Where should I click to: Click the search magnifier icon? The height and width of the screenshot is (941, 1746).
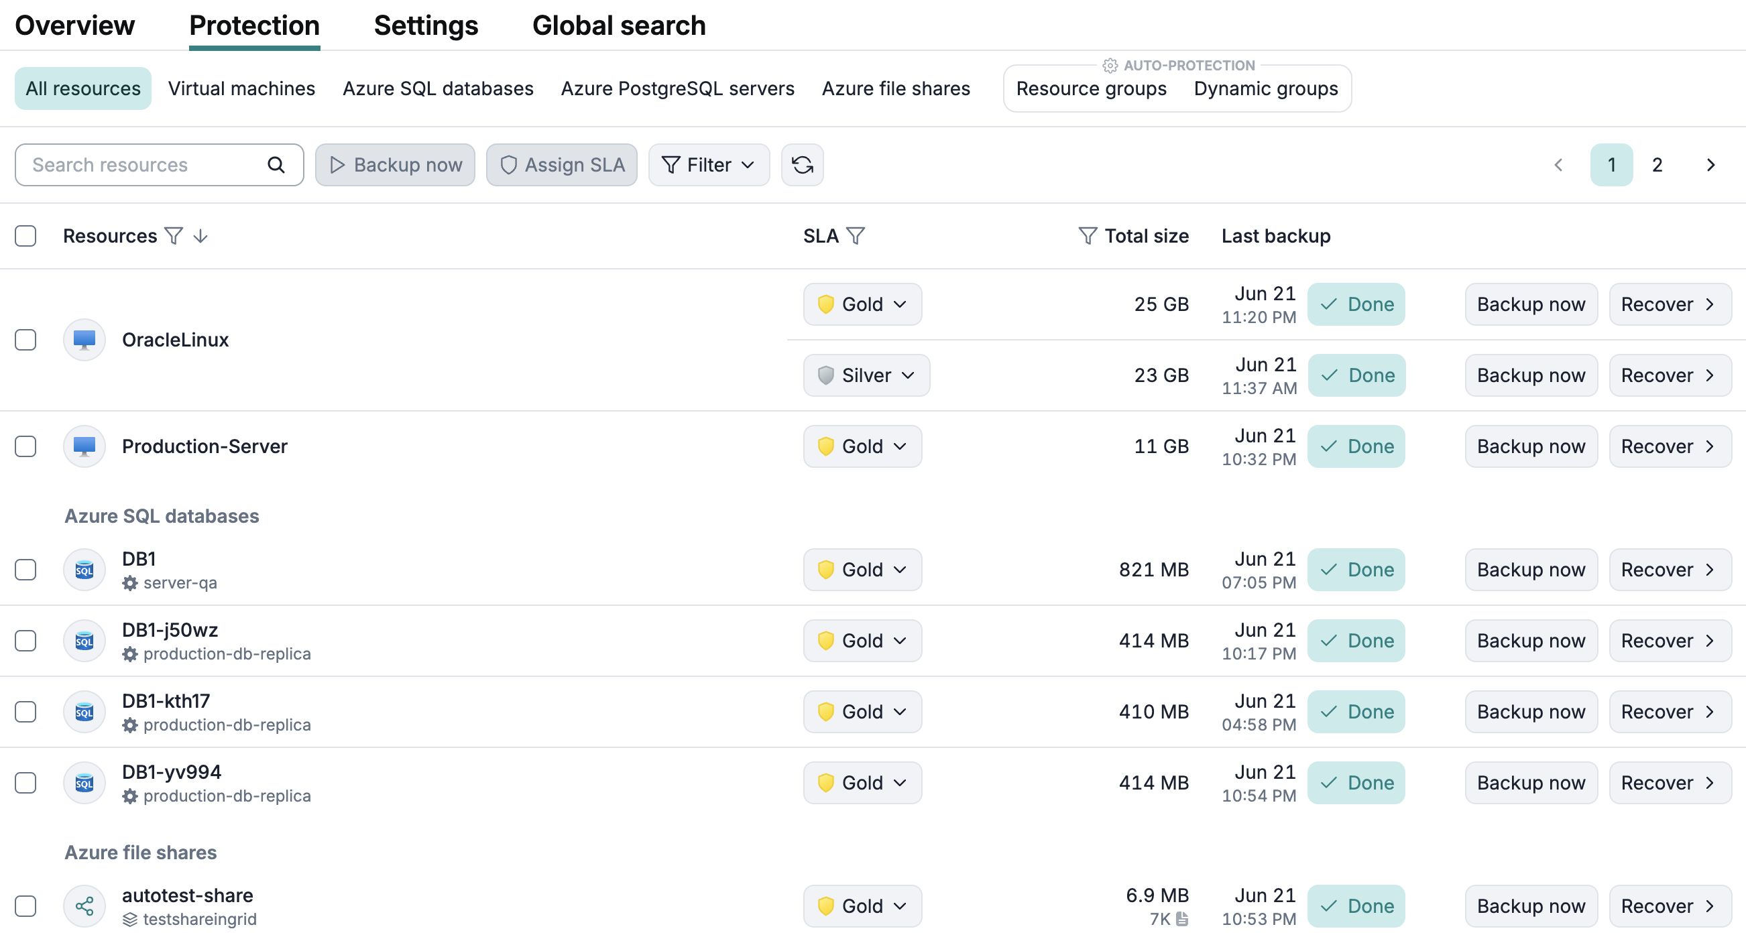coord(276,165)
